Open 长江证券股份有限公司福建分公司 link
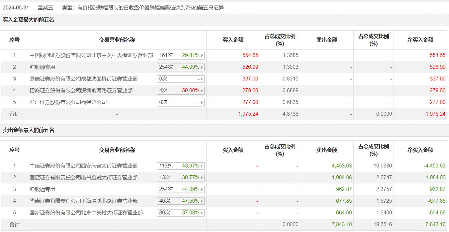 coord(68,102)
